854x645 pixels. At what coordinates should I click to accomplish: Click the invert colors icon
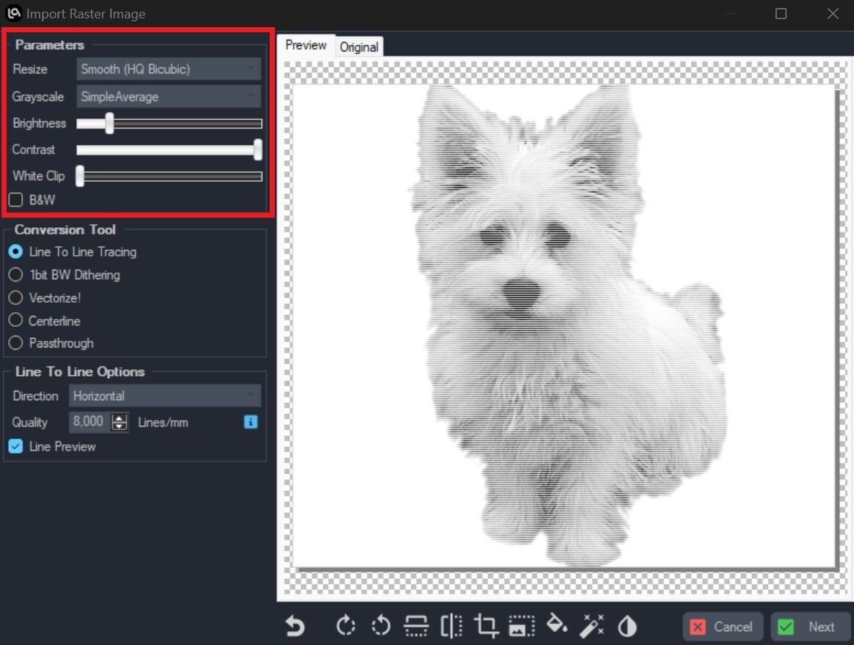pyautogui.click(x=627, y=627)
